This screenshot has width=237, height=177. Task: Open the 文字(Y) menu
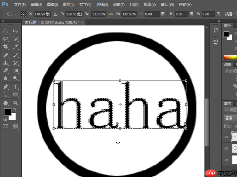click(x=85, y=4)
